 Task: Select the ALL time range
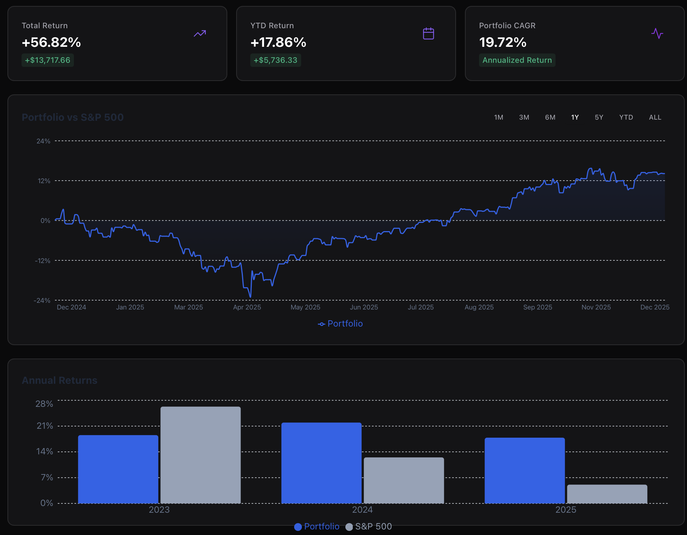coord(655,117)
